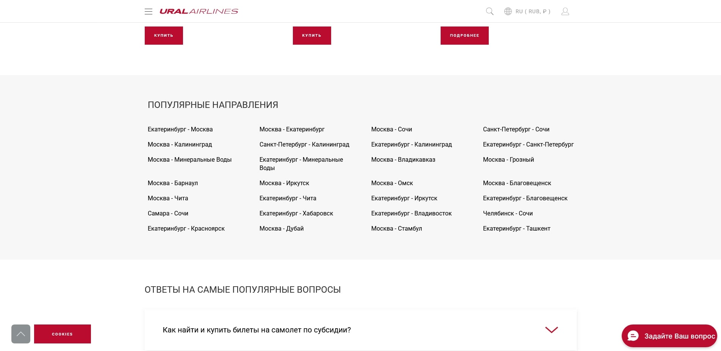The height and width of the screenshot is (351, 721).
Task: Open Екатеринбург - Москва route
Action: [180, 129]
